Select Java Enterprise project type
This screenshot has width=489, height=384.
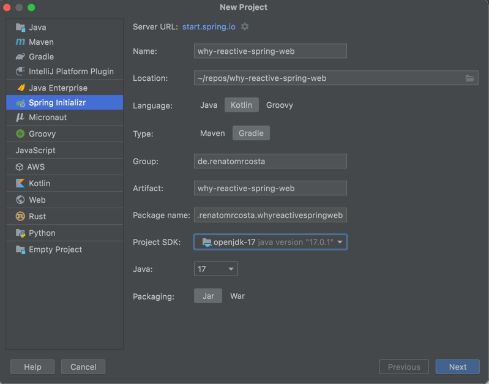coord(58,88)
